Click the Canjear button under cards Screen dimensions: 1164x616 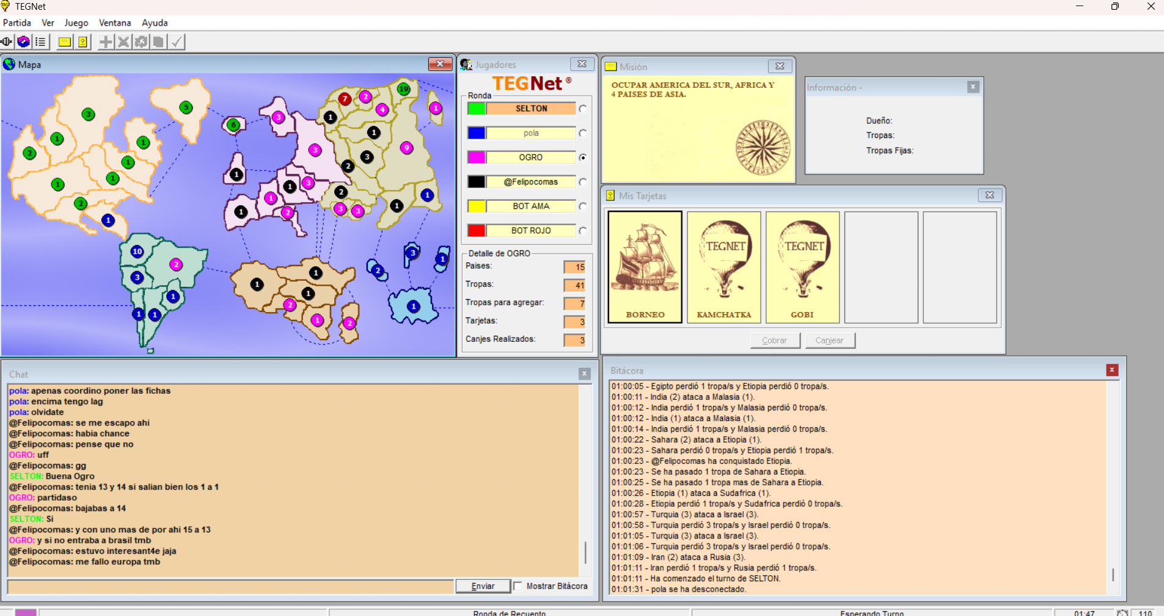click(829, 341)
